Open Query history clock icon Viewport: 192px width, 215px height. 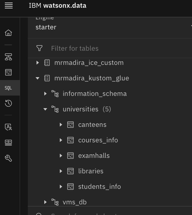(8, 103)
